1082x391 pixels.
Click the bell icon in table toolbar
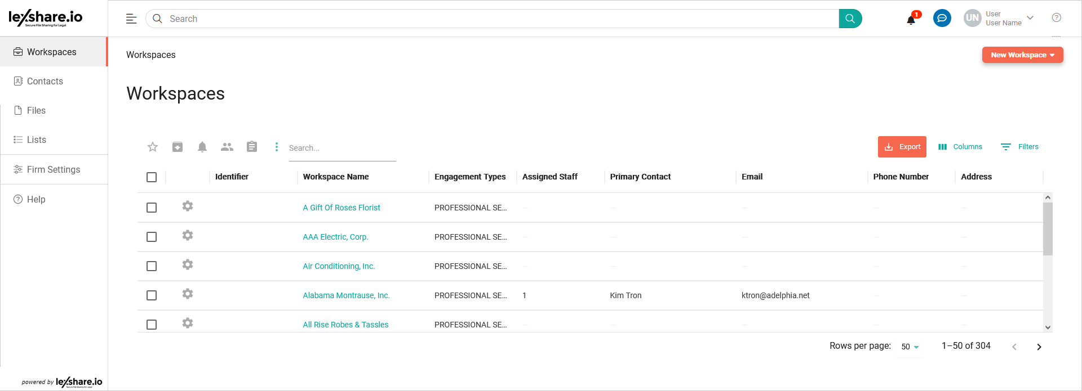202,147
